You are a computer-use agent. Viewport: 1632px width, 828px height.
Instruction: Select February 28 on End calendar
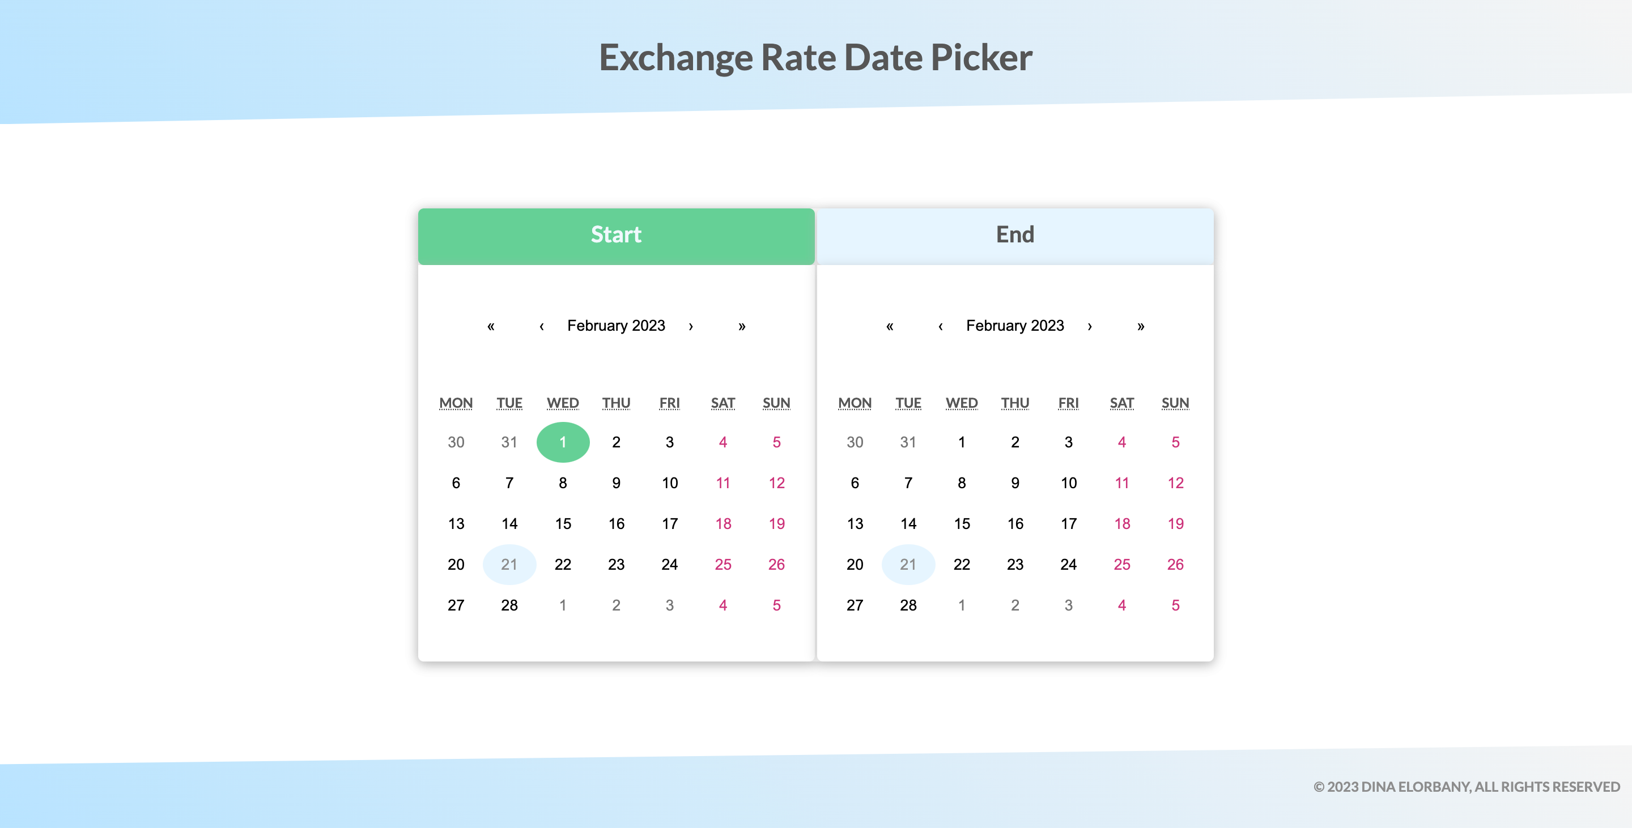908,604
